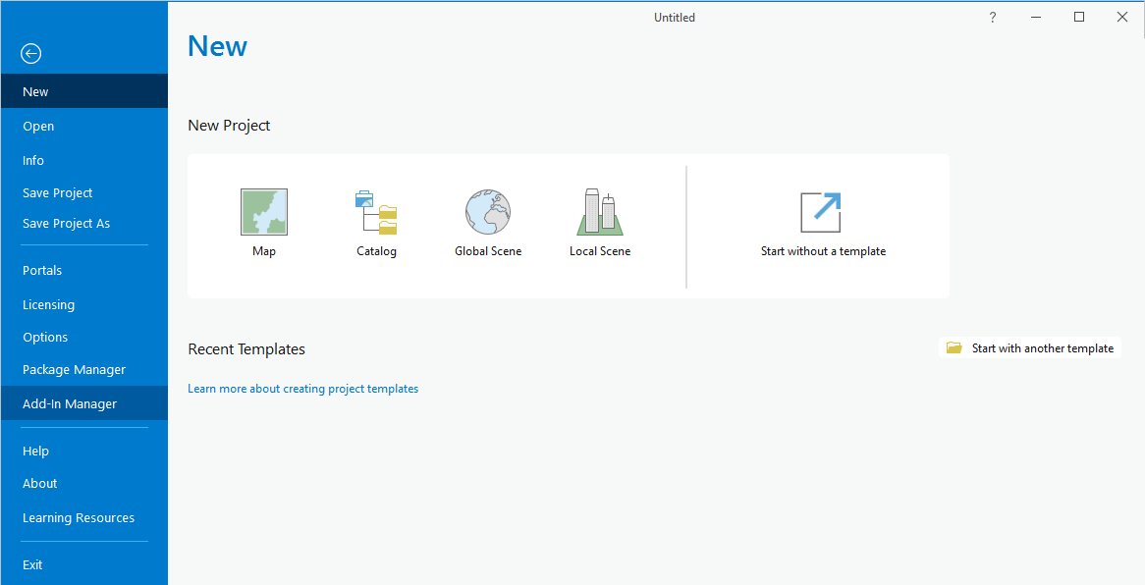Open the Open page in sidebar

(84, 127)
